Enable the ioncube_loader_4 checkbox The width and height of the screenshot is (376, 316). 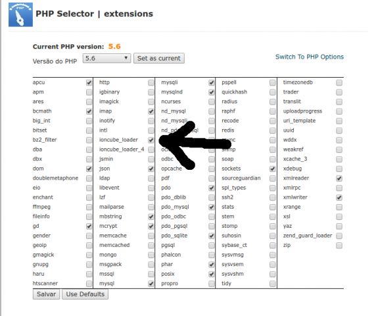tap(151, 149)
